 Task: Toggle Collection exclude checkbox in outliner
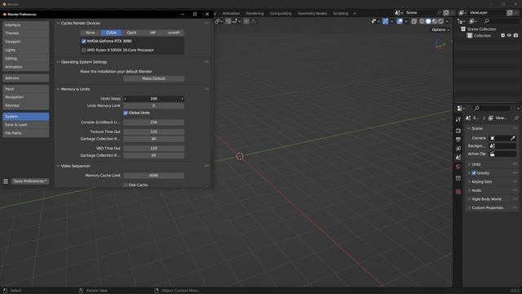coord(502,36)
